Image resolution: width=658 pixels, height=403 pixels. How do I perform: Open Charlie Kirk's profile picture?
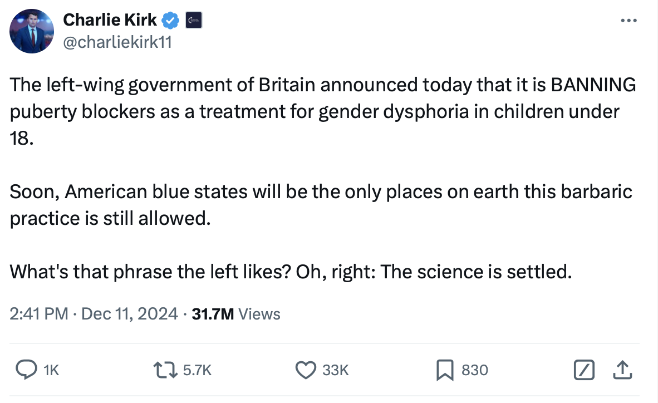(x=31, y=31)
